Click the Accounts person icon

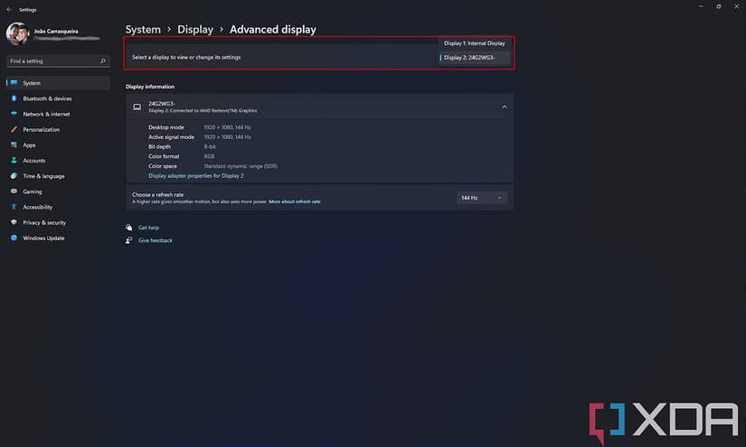pyautogui.click(x=14, y=160)
